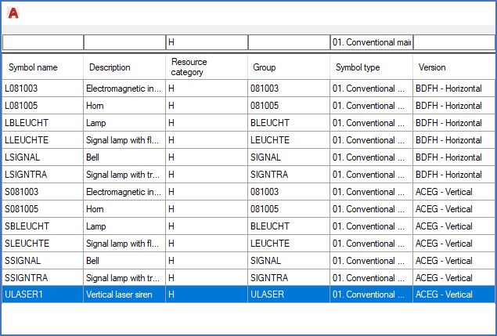The height and width of the screenshot is (336, 497).
Task: Click the Symbol name filter field
Action: point(43,42)
